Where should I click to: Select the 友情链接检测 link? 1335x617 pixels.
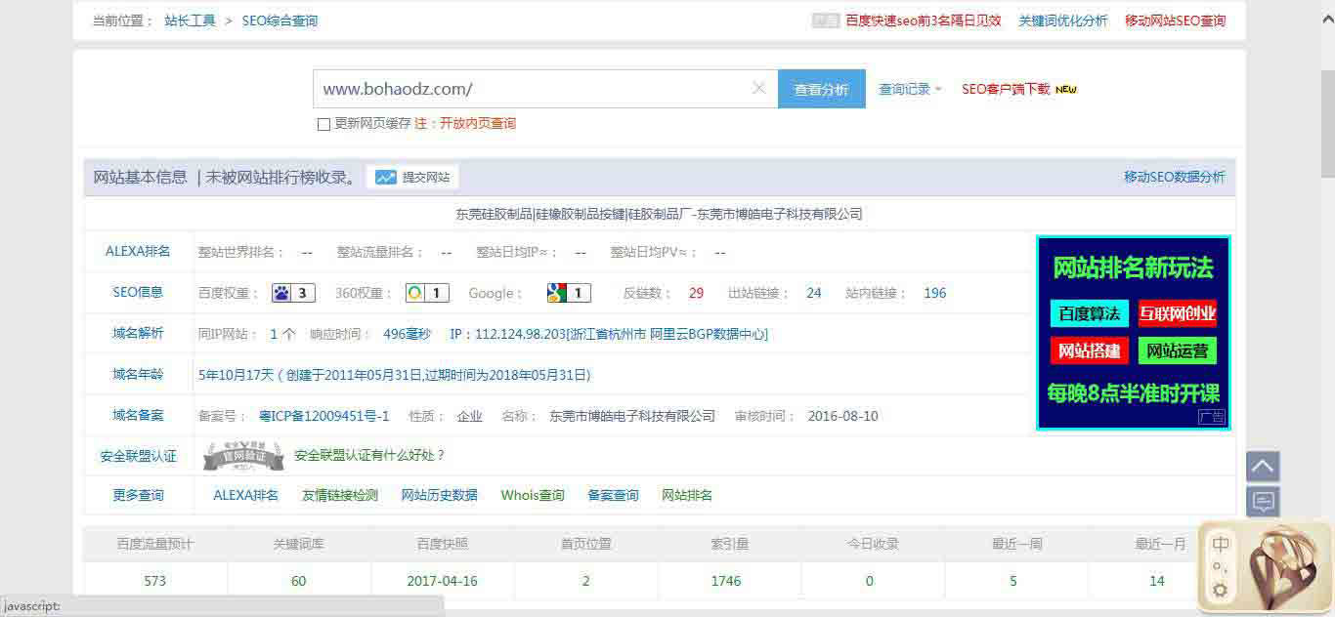point(339,495)
